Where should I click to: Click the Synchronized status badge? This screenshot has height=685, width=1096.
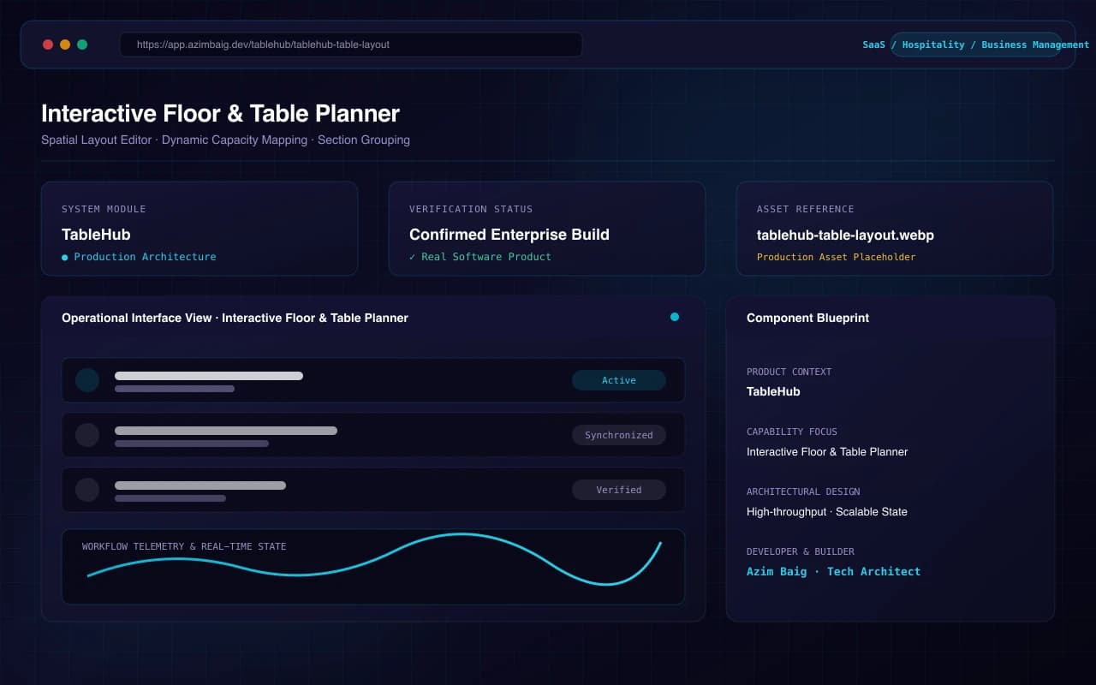click(x=619, y=435)
